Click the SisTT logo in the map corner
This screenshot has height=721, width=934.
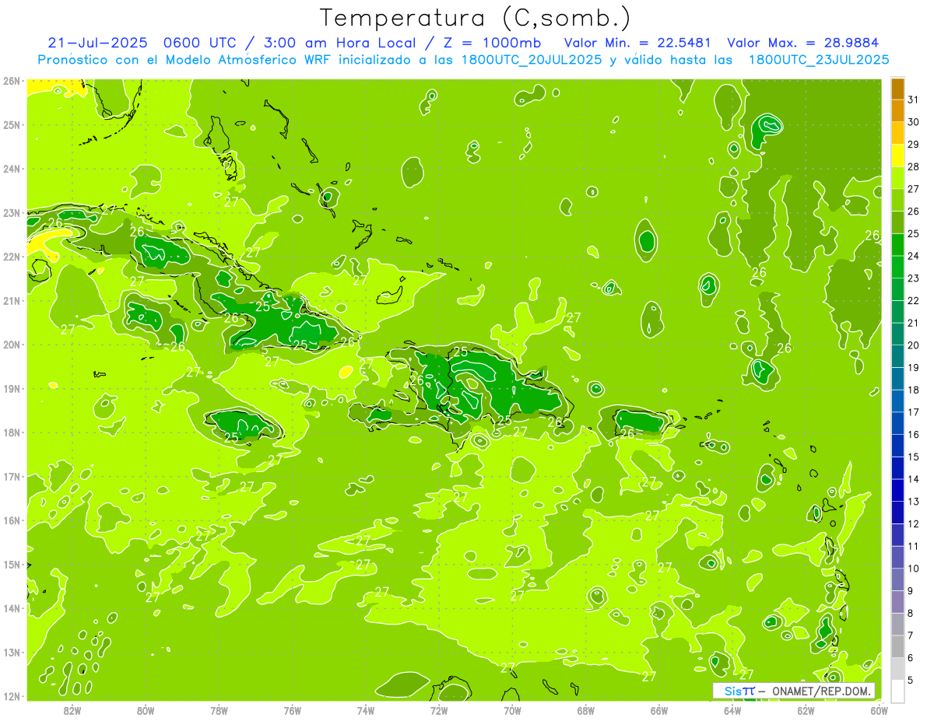point(739,691)
